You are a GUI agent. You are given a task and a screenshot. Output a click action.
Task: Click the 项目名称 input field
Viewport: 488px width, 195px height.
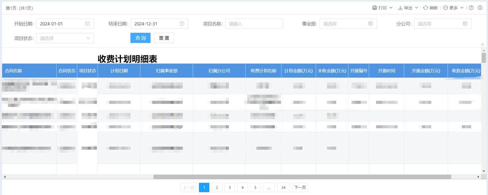coord(254,24)
